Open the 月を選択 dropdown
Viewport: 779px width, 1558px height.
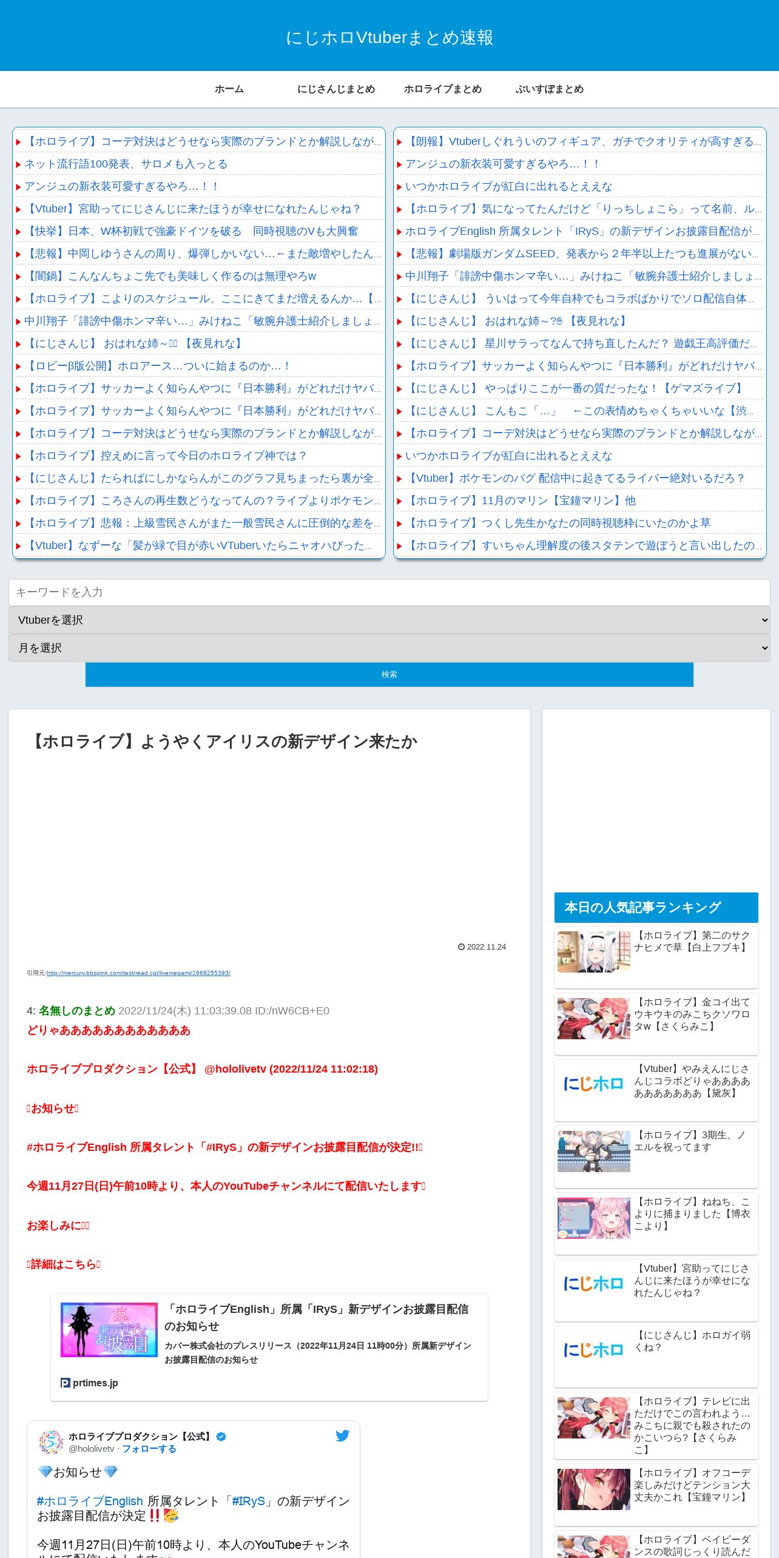tap(389, 648)
